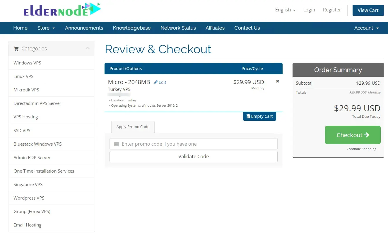Open the English language dropdown
The image size is (388, 235).
285,10
